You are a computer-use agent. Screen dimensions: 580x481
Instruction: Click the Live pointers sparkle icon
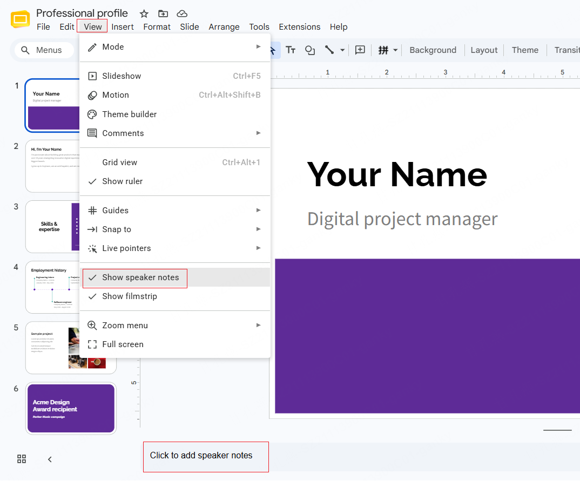pos(92,248)
